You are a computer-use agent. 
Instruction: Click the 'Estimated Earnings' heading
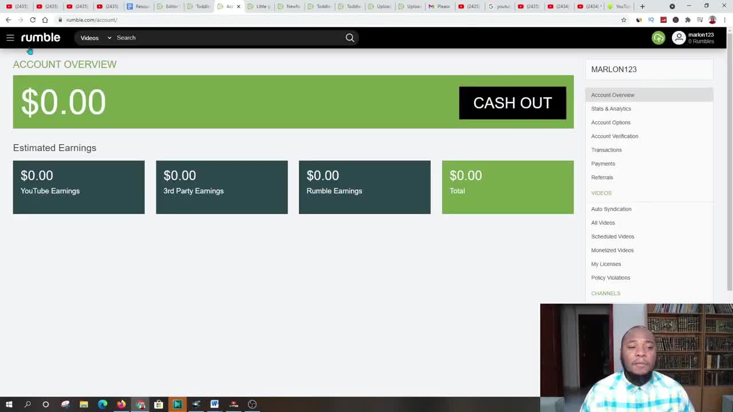point(54,148)
